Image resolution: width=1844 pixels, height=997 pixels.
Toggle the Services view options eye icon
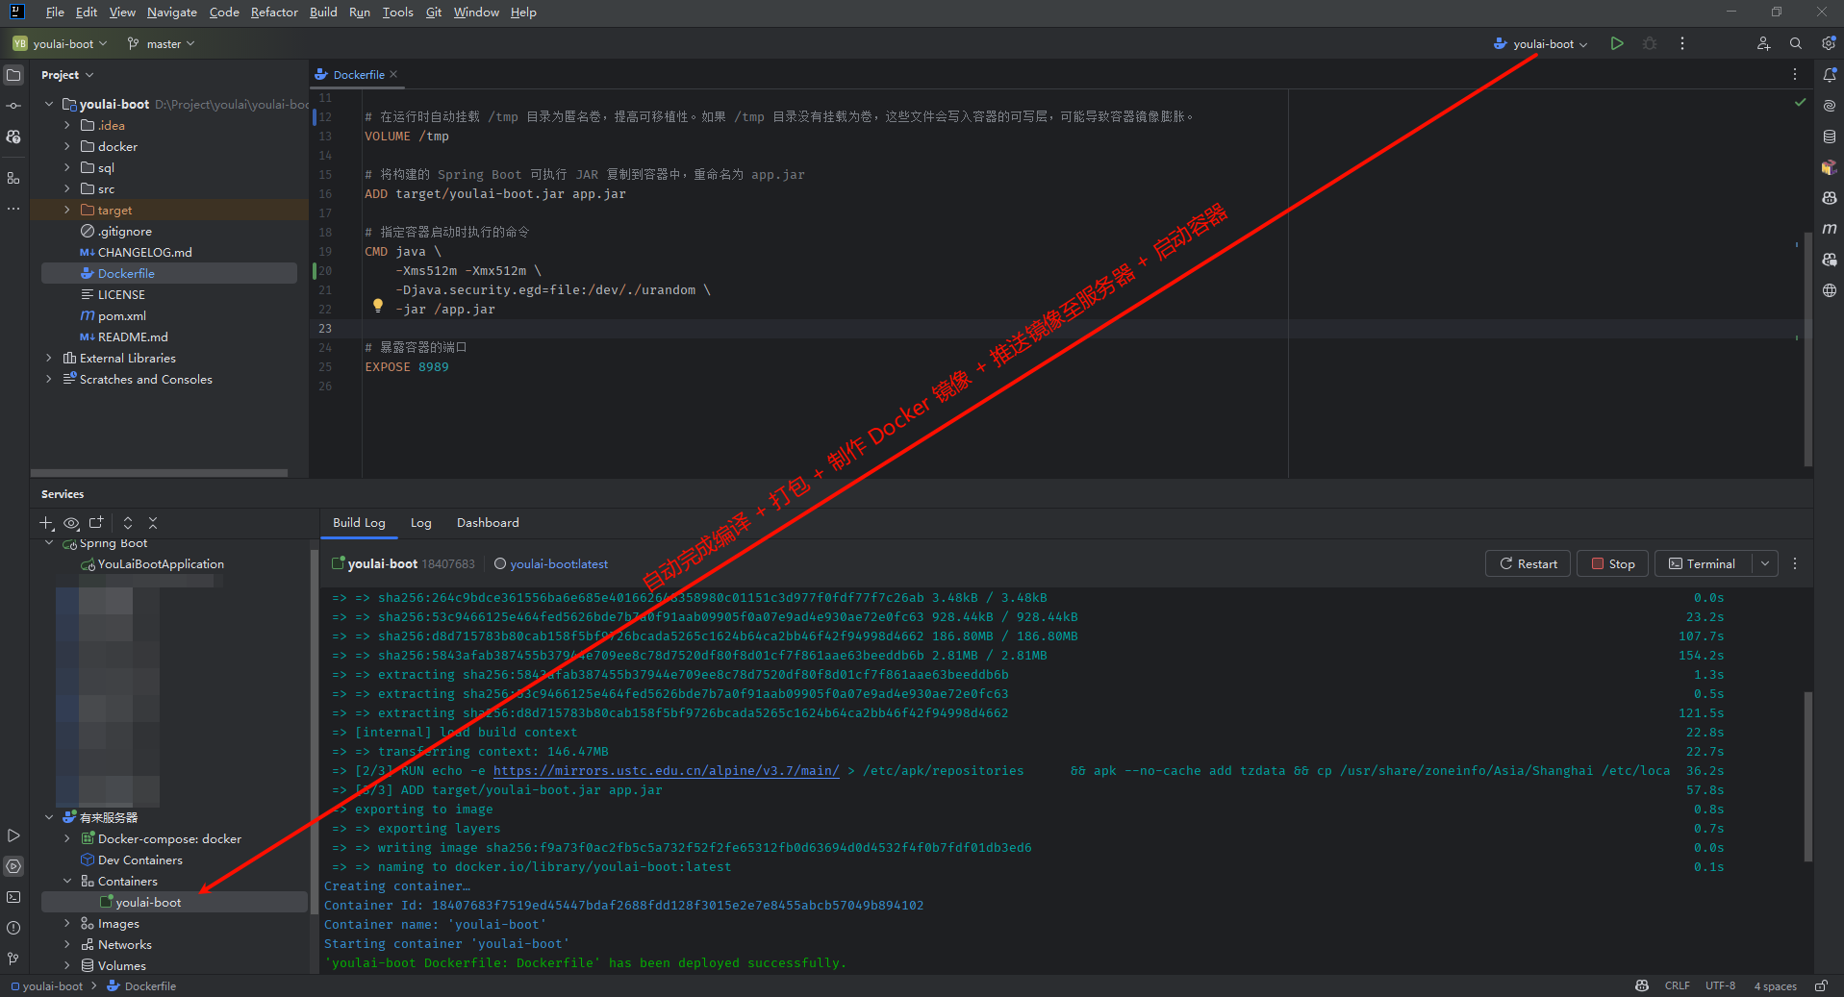71,523
